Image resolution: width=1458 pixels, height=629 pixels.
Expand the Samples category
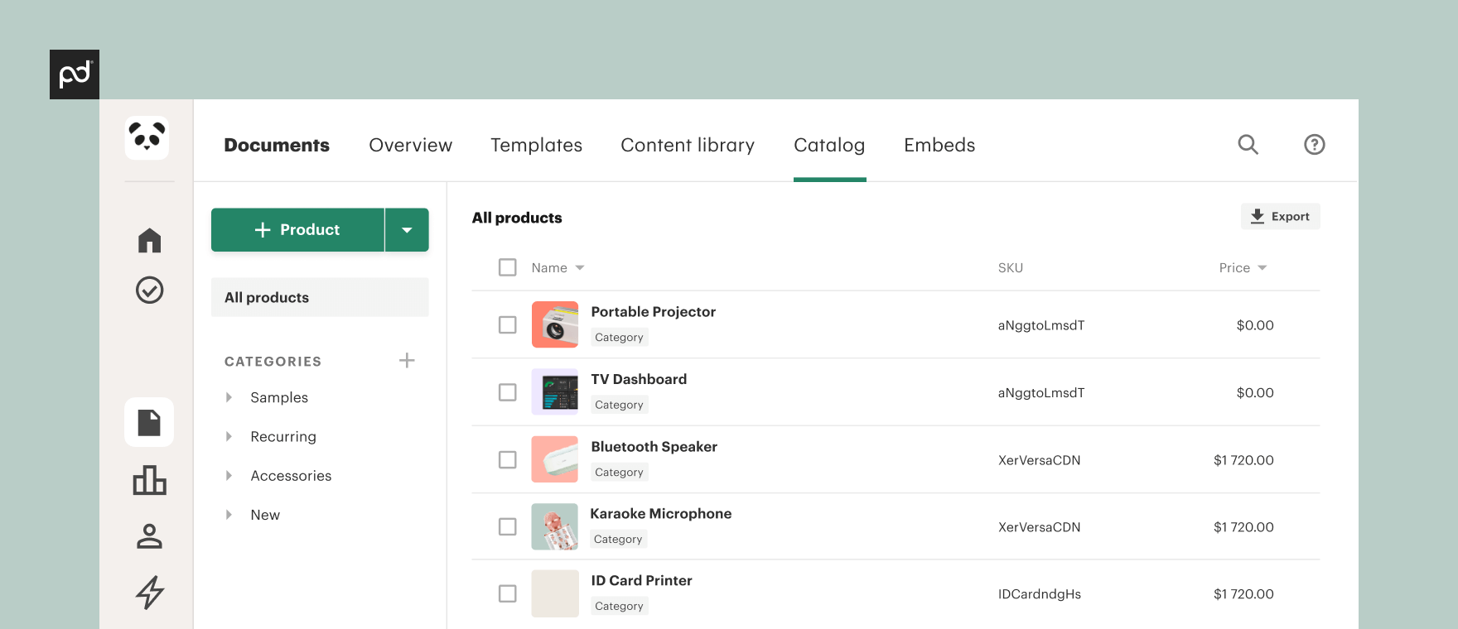(x=229, y=397)
